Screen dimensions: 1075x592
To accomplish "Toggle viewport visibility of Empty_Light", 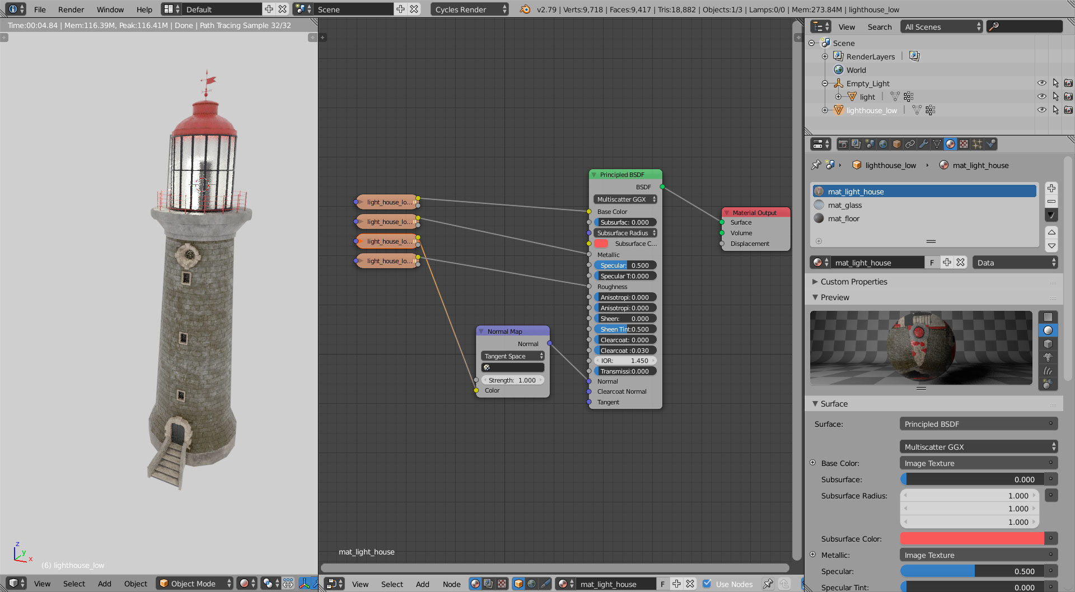I will (1041, 83).
